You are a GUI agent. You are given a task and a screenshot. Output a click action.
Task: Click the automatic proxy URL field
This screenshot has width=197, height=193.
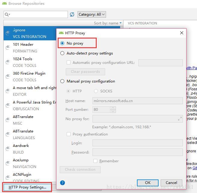tap(161, 63)
